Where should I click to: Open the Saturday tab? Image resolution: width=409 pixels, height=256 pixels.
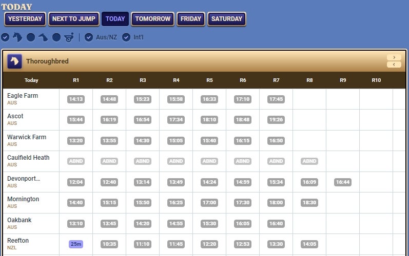[x=227, y=19]
